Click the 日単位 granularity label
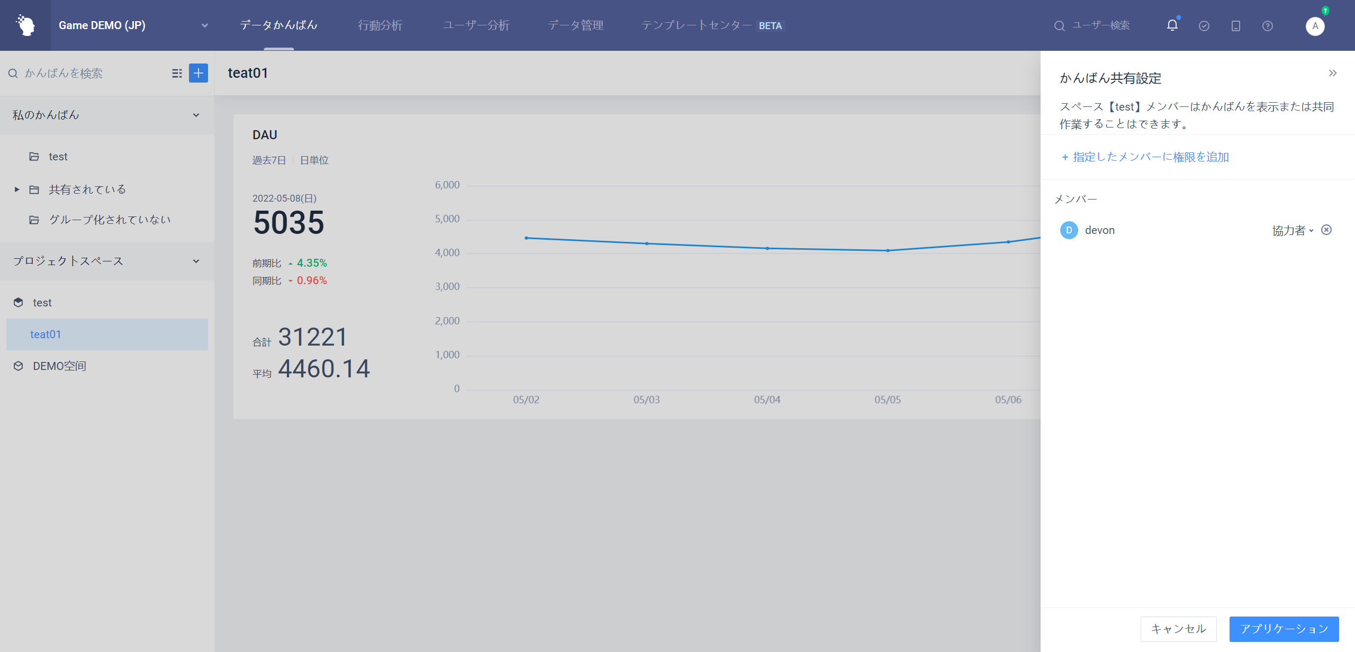 coord(314,160)
